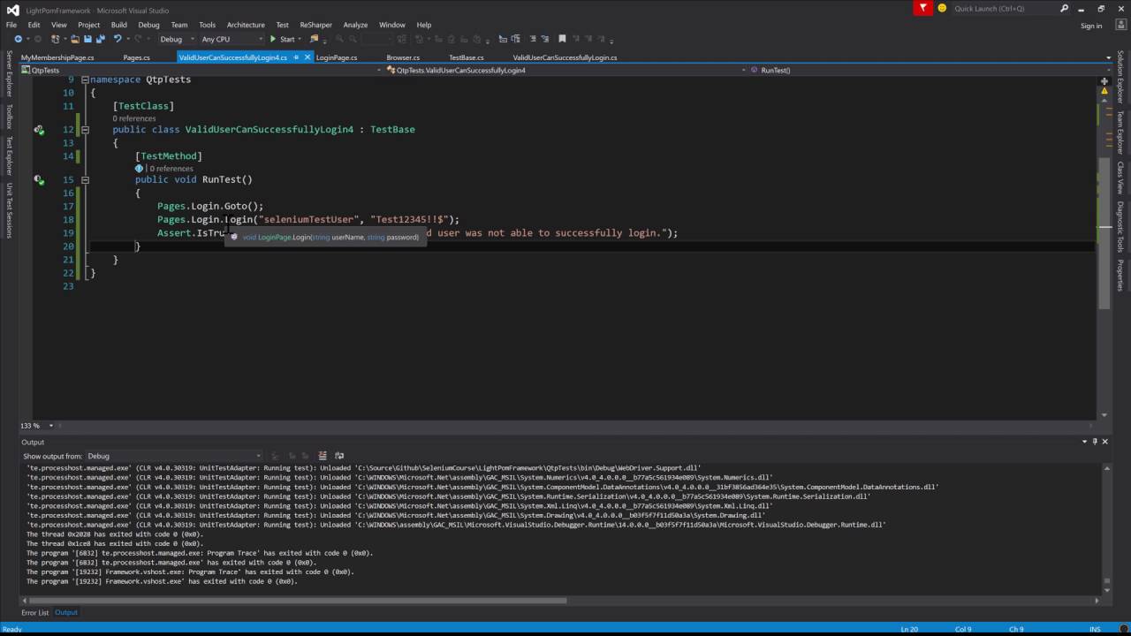
Task: Click the find in files toolbar icon
Action: 314,39
